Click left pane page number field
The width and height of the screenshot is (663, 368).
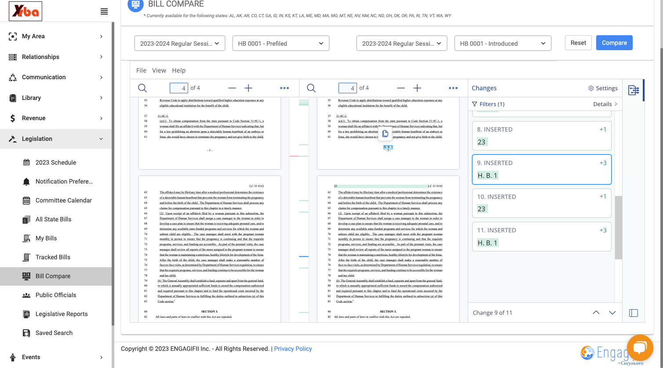point(178,88)
